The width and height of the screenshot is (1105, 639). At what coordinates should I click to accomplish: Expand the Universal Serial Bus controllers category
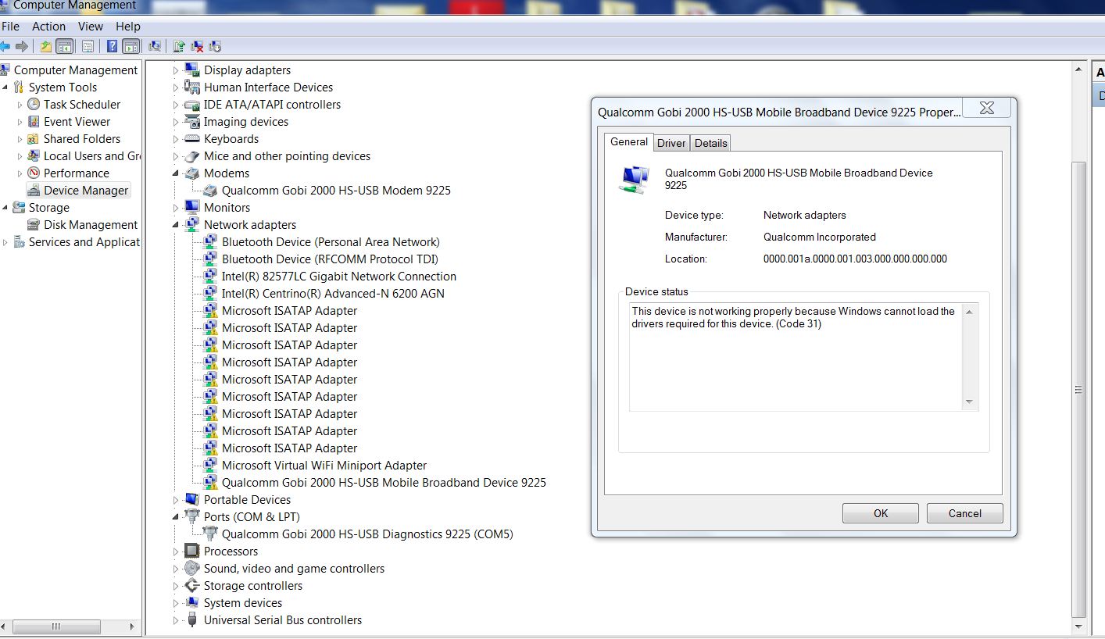point(176,619)
